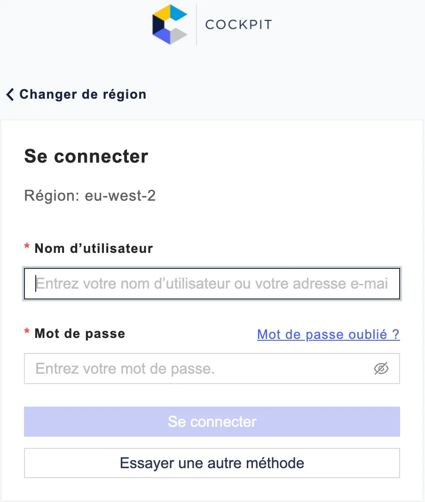Screen dimensions: 425x502
Task: Click divider line between logo and COCKPIT
Action: (x=197, y=24)
